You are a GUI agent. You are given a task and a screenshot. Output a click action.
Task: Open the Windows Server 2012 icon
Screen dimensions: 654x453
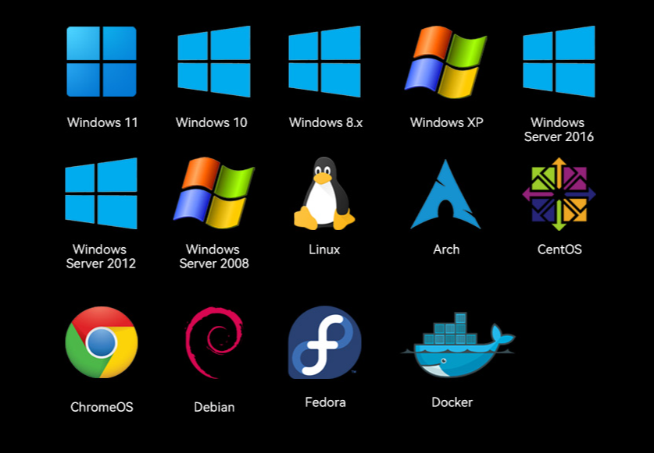coord(102,193)
